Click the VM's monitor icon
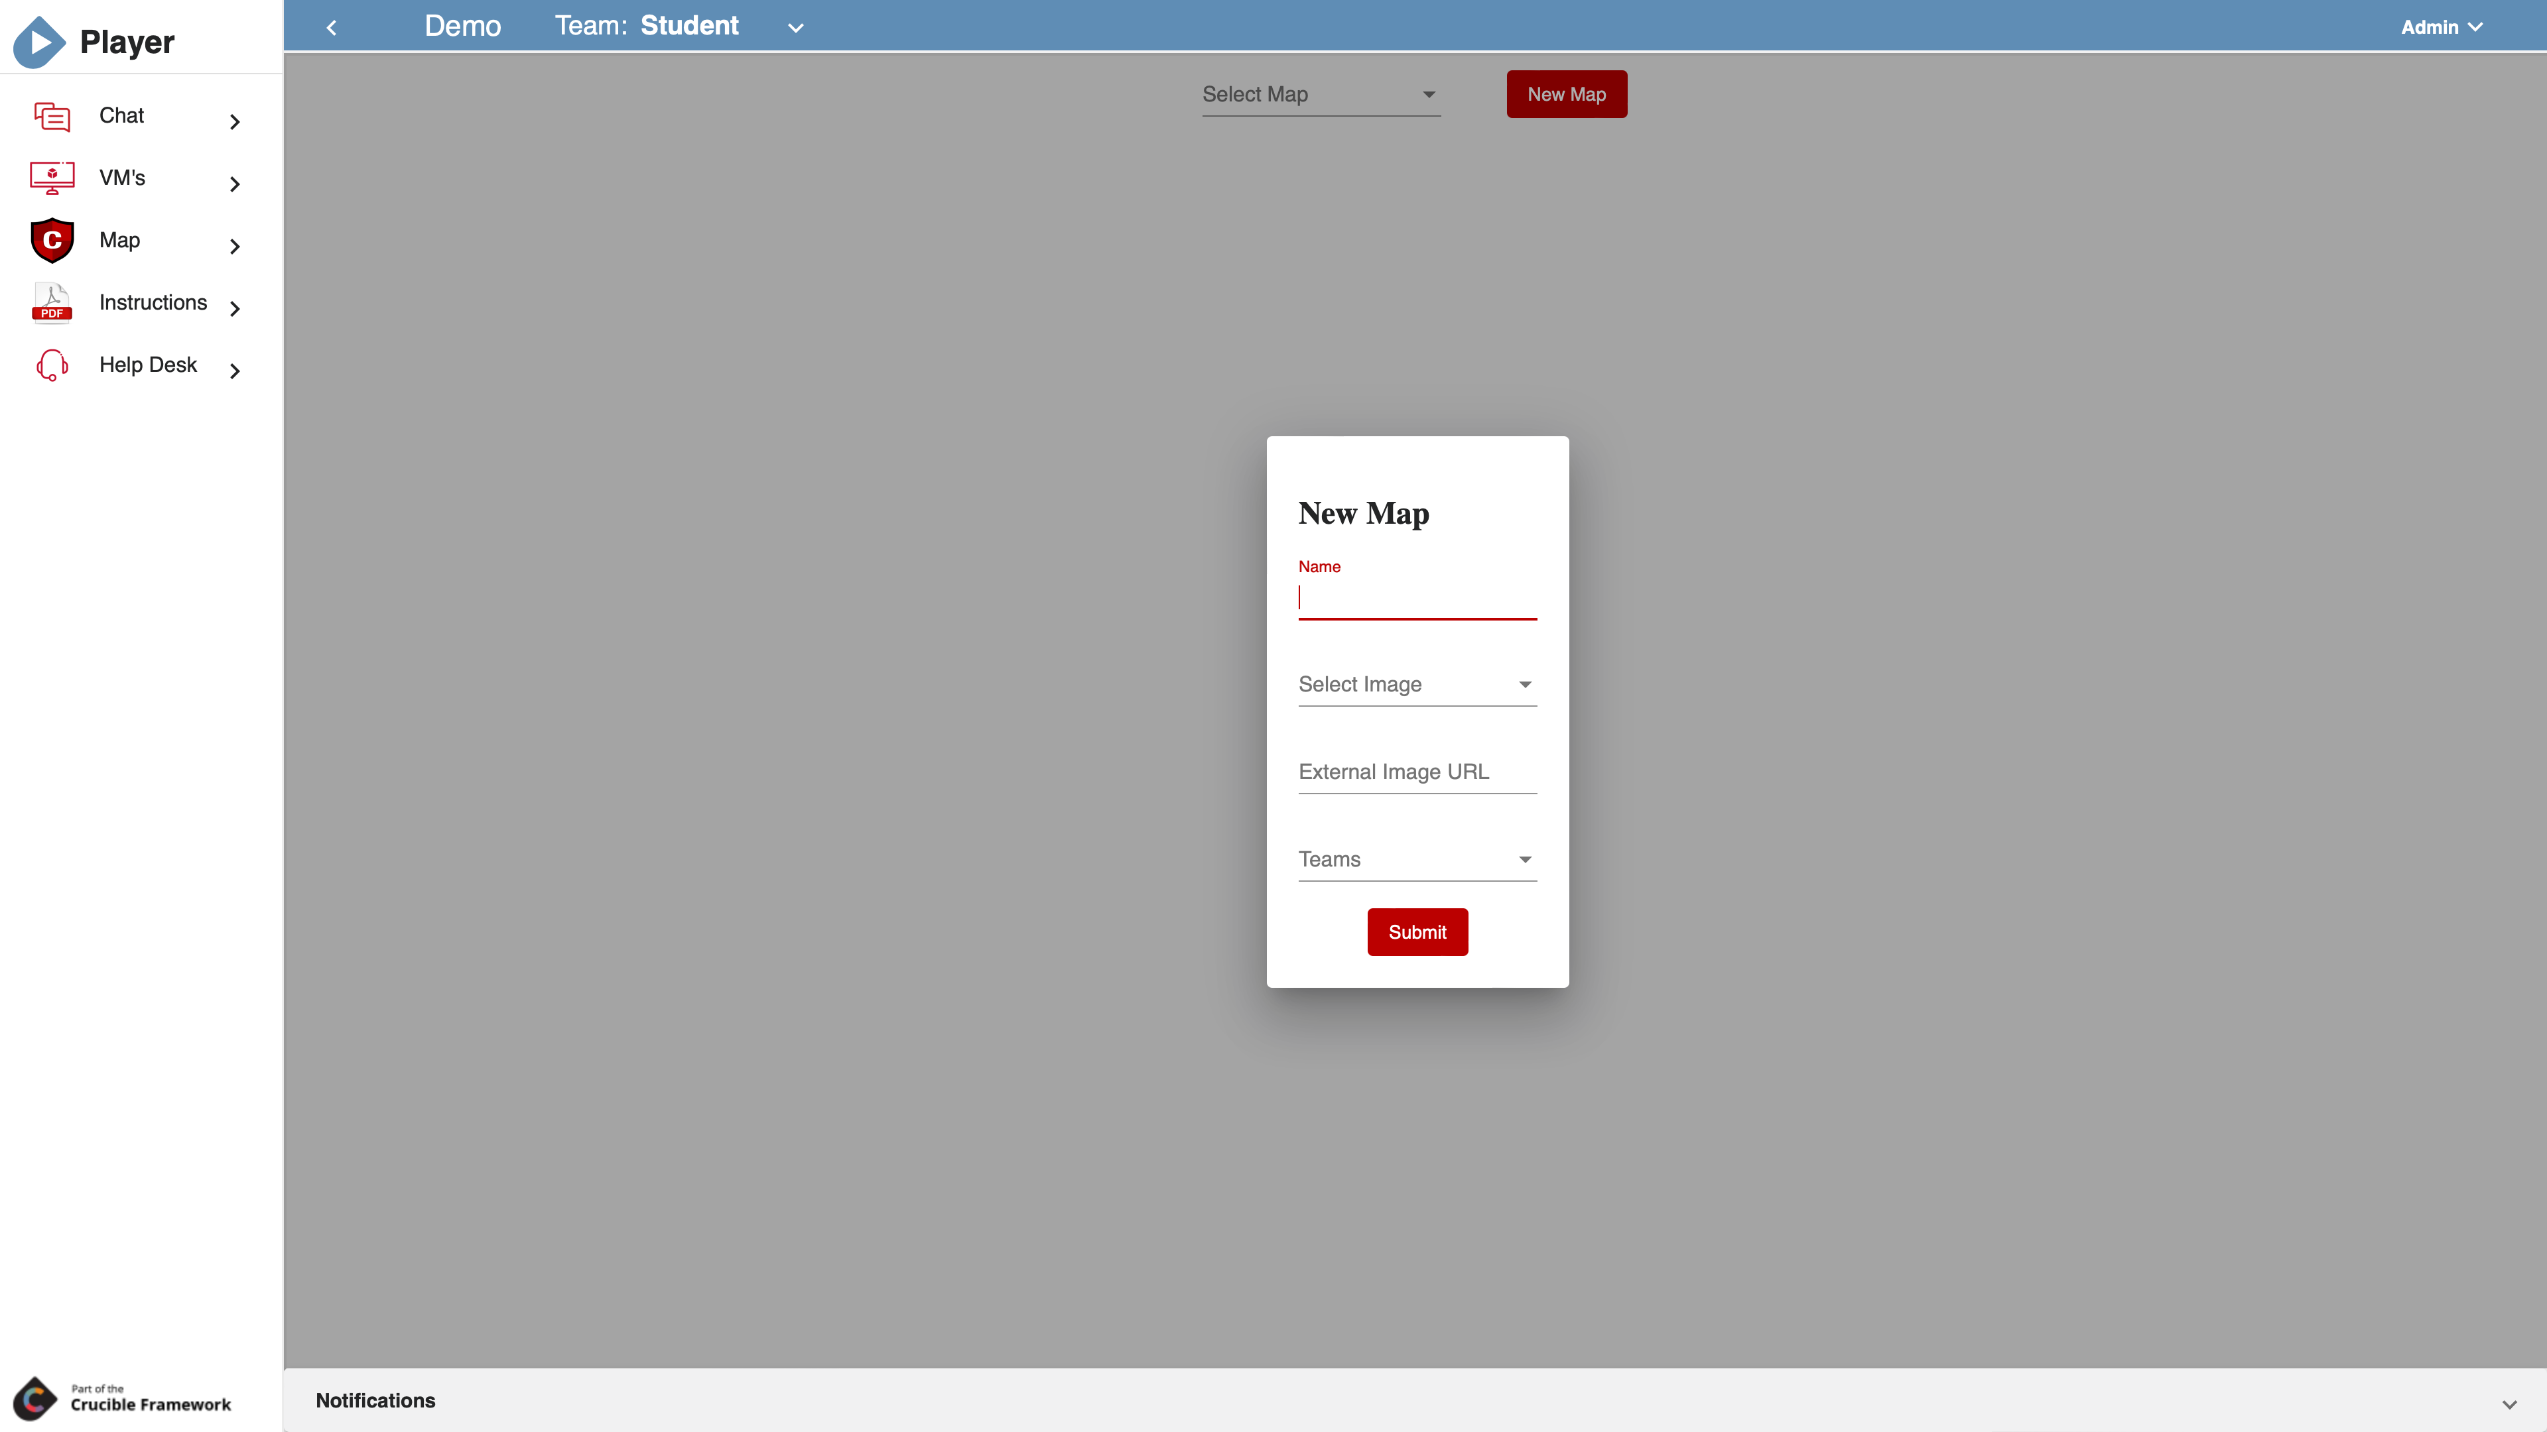Screen dimensions: 2547x1432 point(52,178)
